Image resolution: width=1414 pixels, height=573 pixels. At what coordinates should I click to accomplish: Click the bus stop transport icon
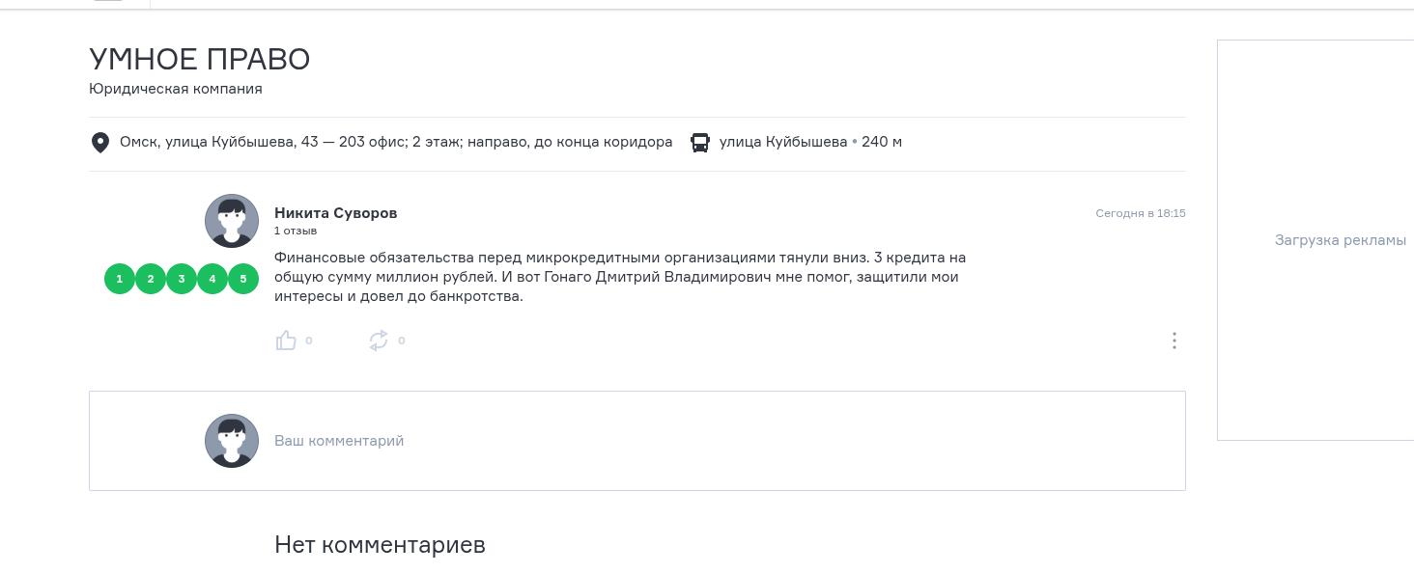700,143
